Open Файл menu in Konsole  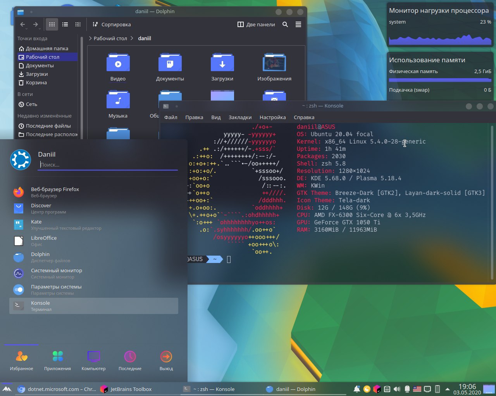(x=170, y=117)
